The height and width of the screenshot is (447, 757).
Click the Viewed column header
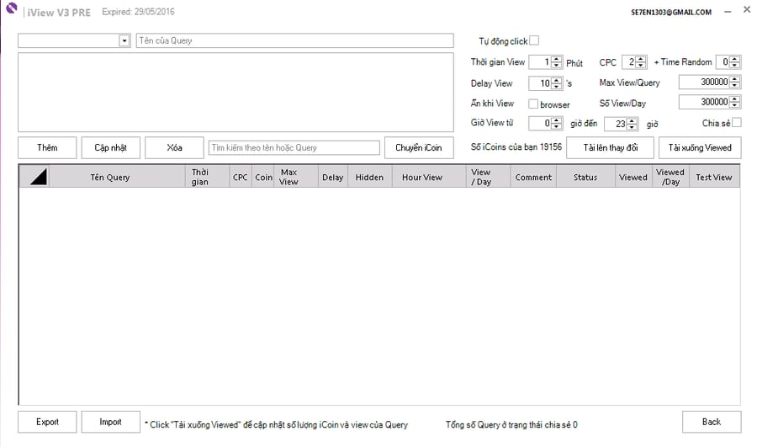pos(633,178)
